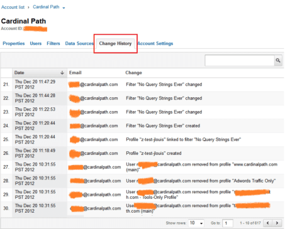Click the Cardinal Path account heading
285x229 pixels.
23,21
